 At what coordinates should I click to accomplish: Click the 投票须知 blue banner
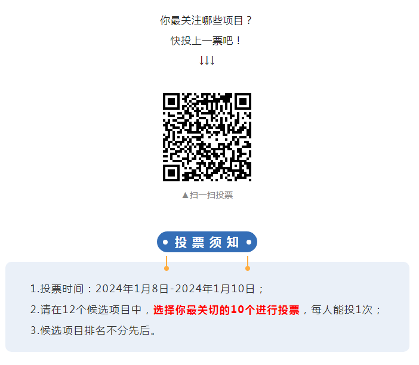(207, 242)
